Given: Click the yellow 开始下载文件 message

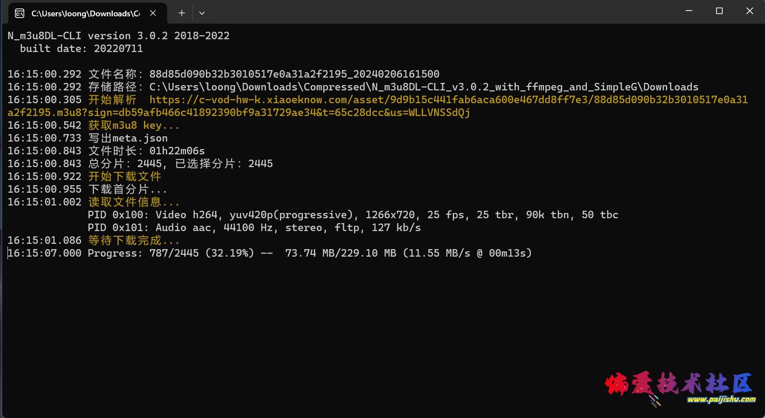Looking at the screenshot, I should point(125,176).
